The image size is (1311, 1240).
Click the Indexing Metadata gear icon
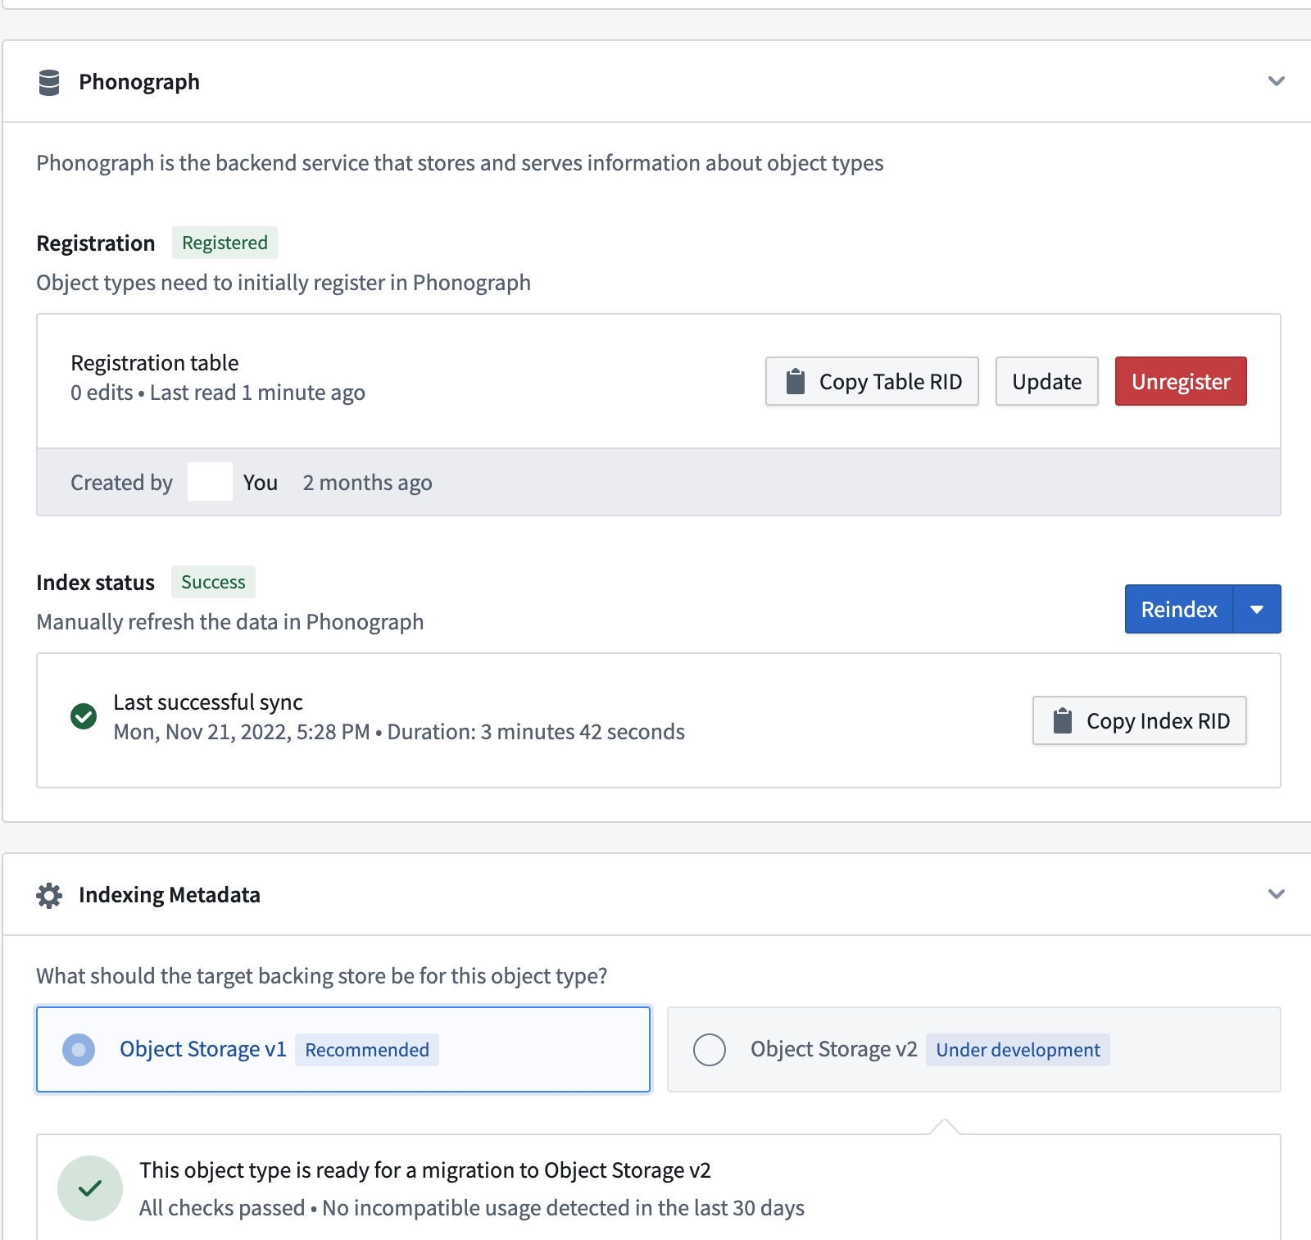point(49,895)
